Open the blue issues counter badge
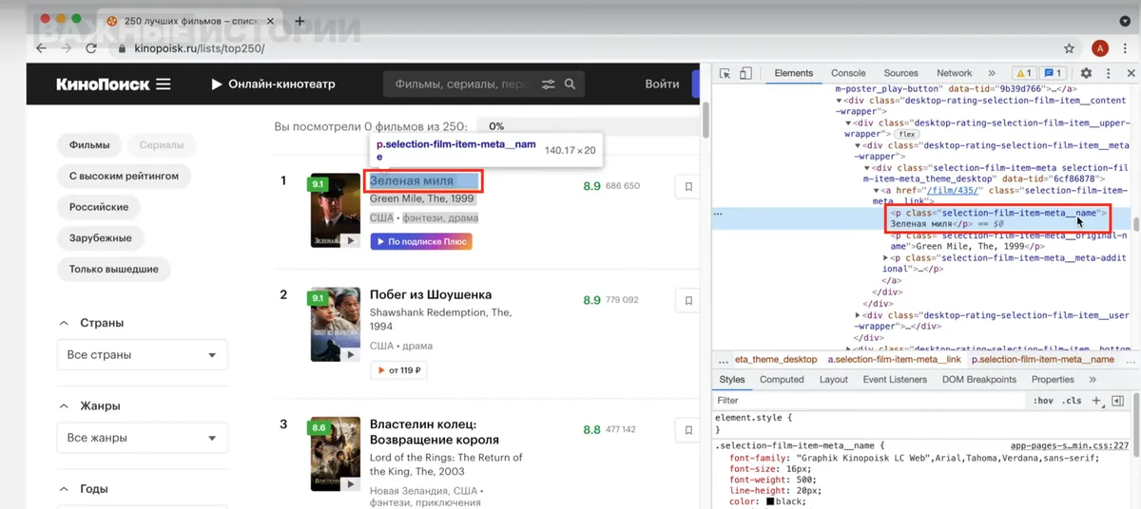The image size is (1141, 509). tap(1053, 73)
